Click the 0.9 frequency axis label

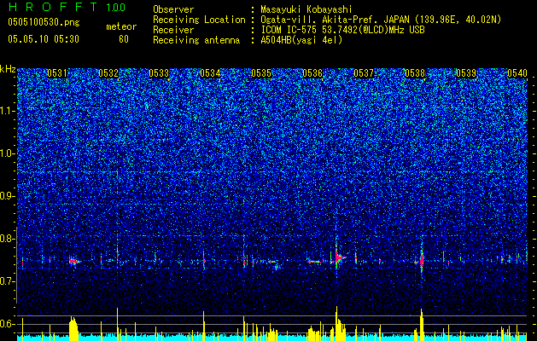click(8, 196)
